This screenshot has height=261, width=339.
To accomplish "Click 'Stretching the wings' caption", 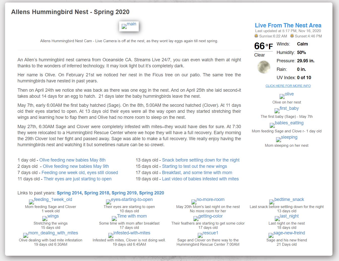I will (x=51, y=223).
